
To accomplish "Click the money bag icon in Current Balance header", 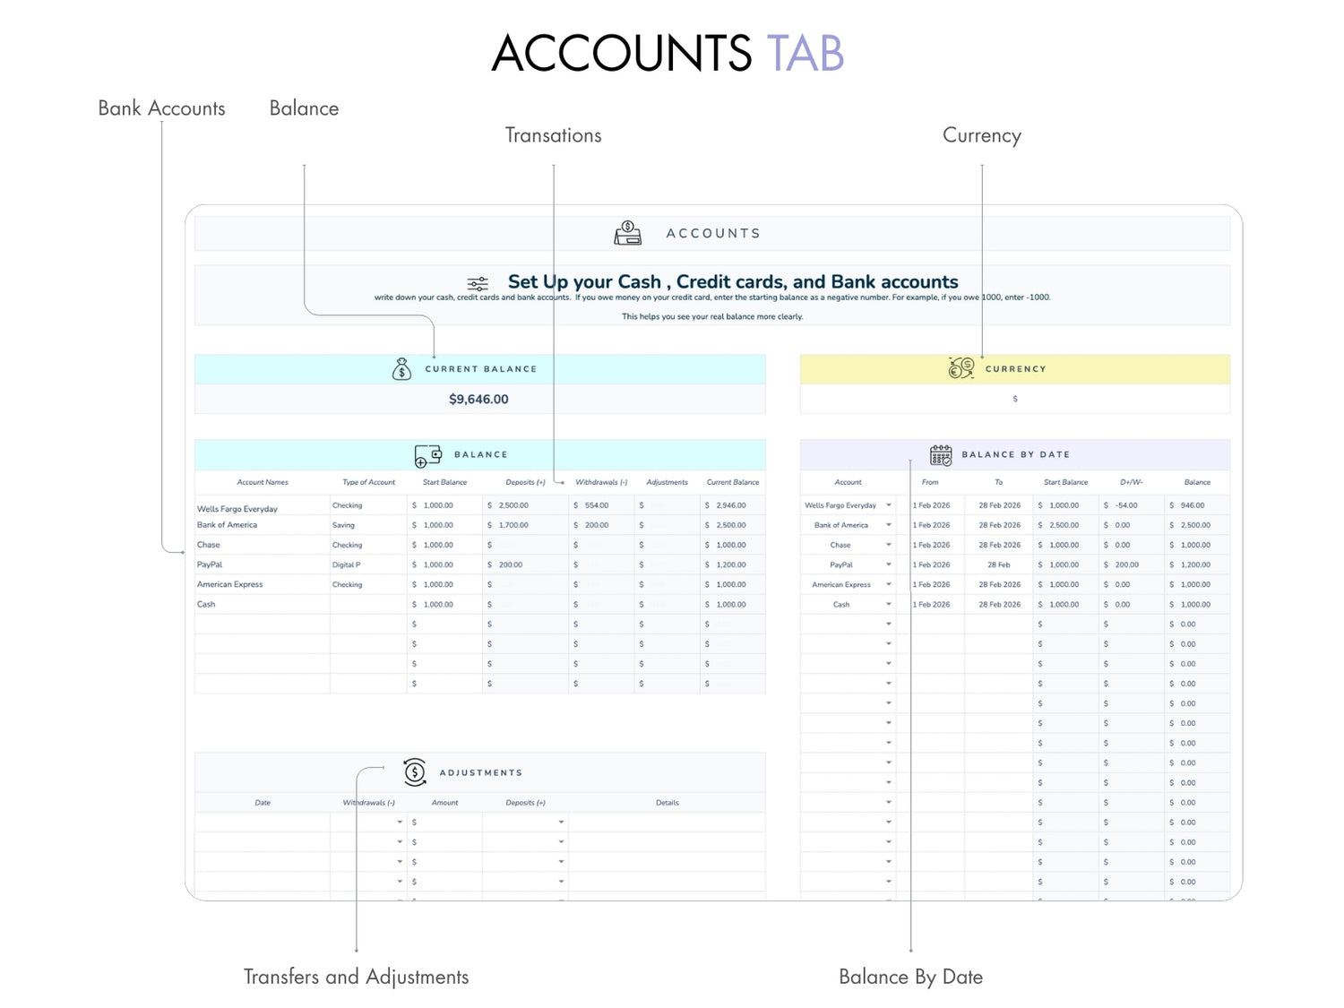I will (401, 369).
